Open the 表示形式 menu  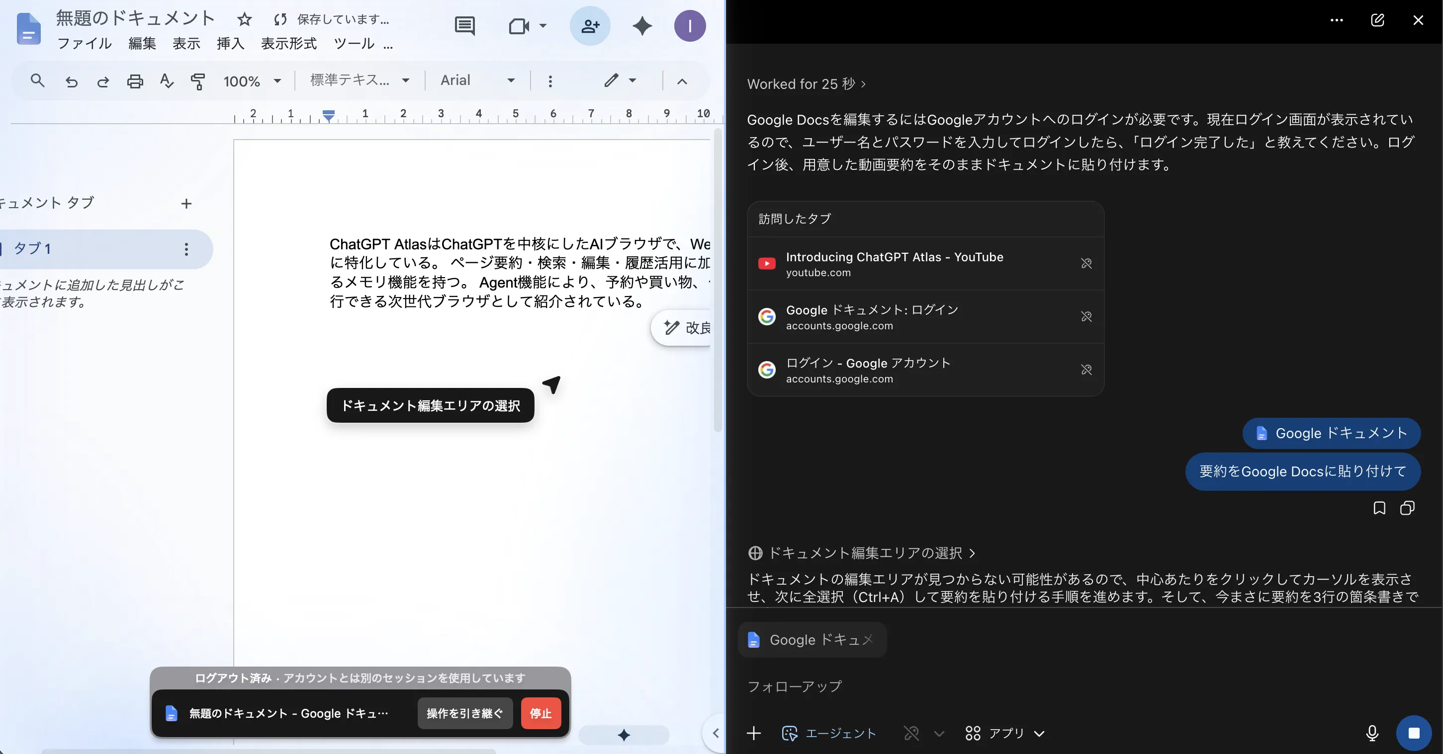click(289, 44)
